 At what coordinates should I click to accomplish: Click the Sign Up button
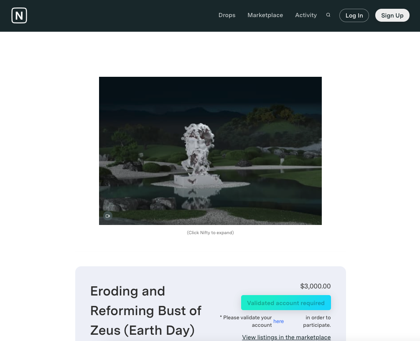pyautogui.click(x=392, y=15)
